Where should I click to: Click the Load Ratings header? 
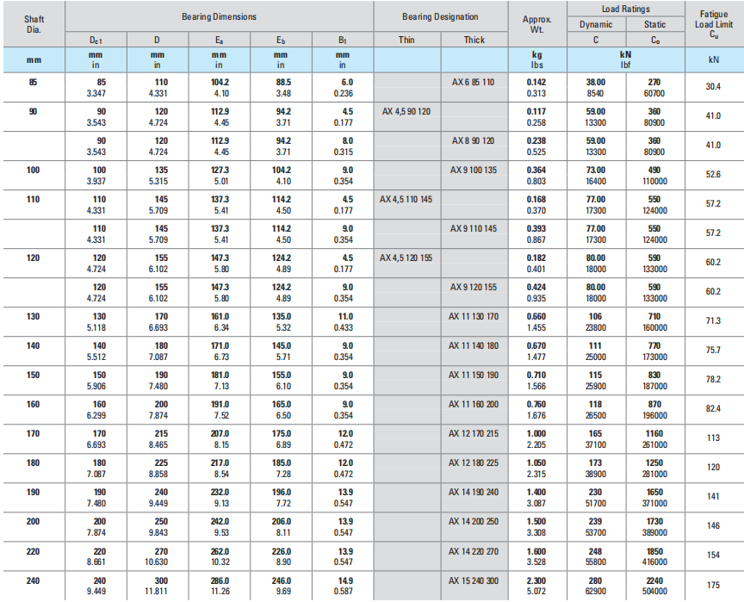[625, 9]
